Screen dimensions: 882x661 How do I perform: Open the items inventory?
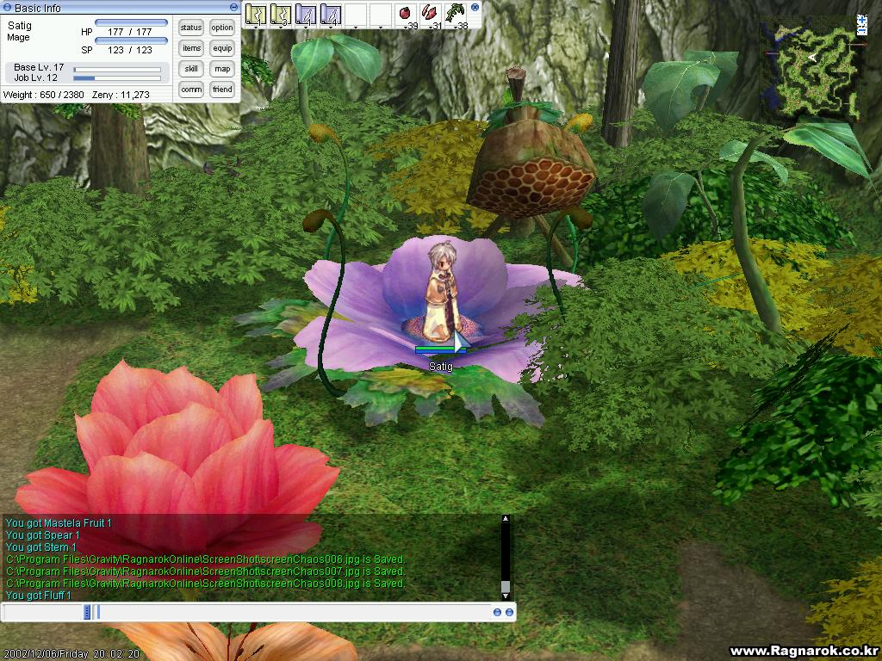tap(191, 48)
